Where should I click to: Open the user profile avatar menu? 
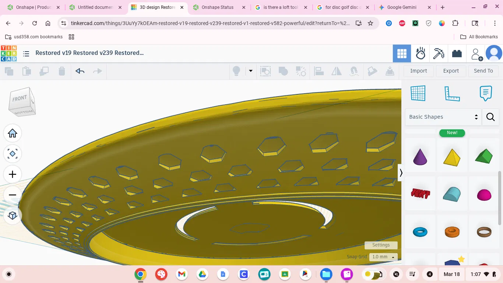click(x=494, y=54)
